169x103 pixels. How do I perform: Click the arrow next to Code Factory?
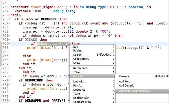click(114, 59)
